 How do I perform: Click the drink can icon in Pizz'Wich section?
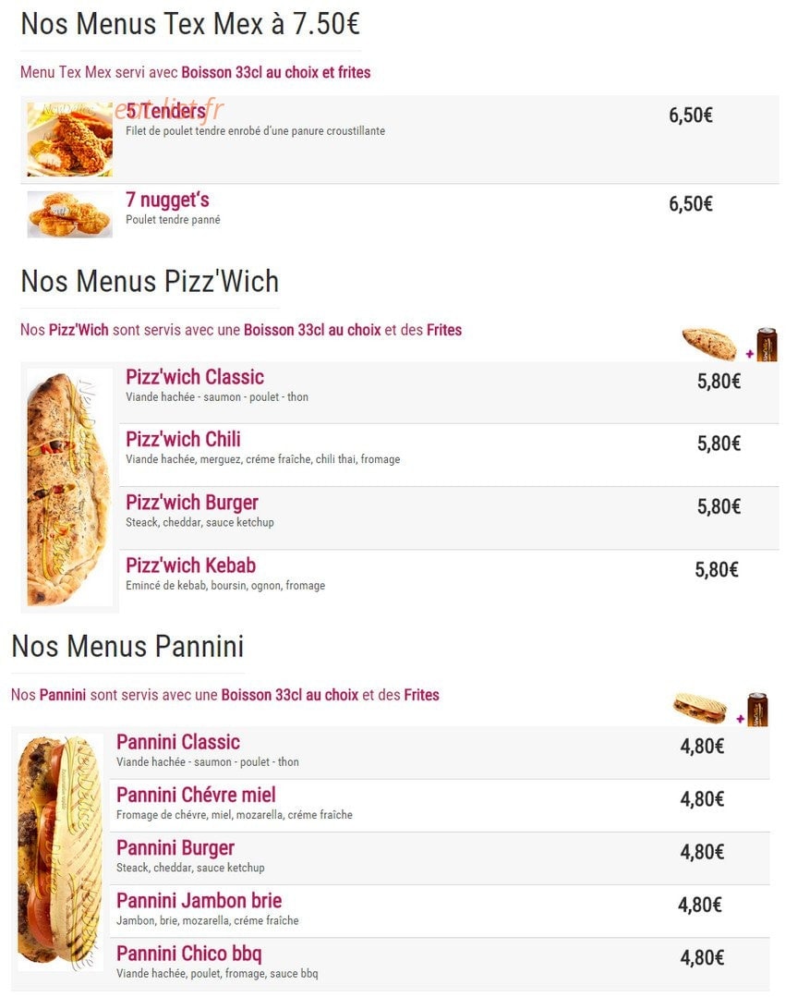click(x=767, y=345)
